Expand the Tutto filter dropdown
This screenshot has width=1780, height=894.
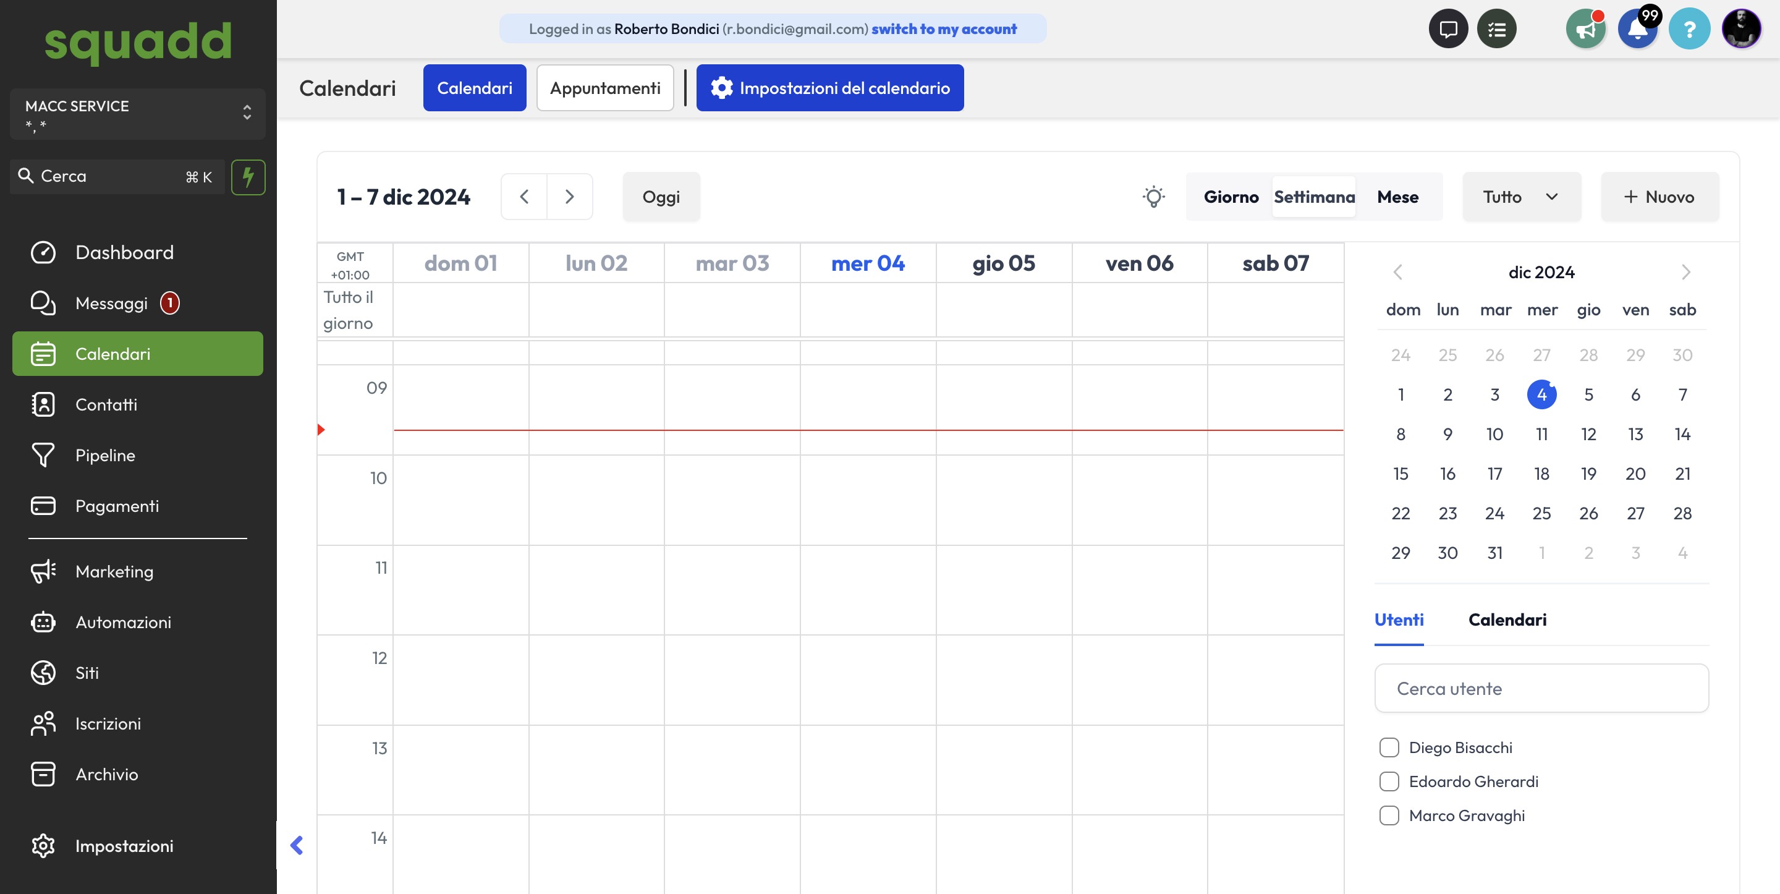click(x=1521, y=197)
